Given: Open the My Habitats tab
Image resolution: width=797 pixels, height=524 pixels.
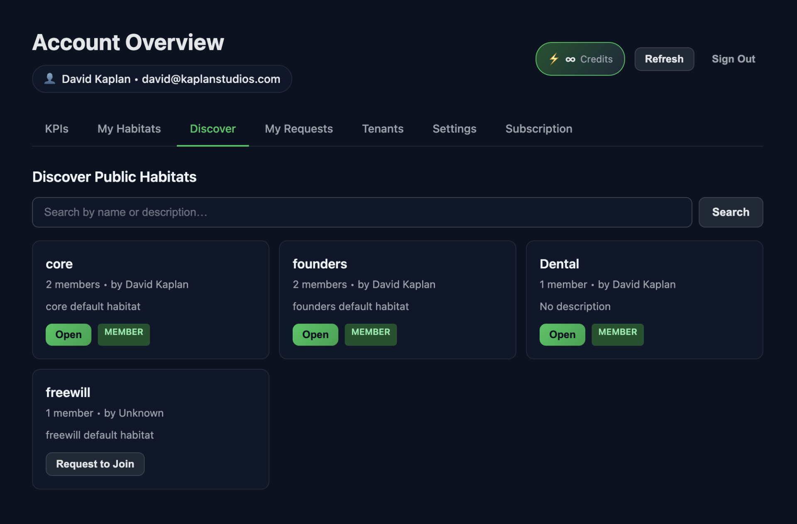Looking at the screenshot, I should pos(129,129).
